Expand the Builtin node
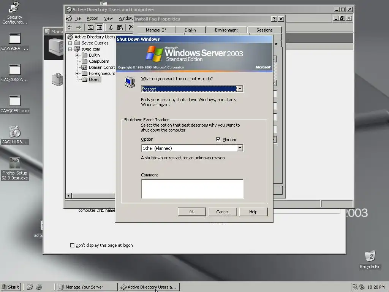The image size is (389, 292). (x=77, y=55)
